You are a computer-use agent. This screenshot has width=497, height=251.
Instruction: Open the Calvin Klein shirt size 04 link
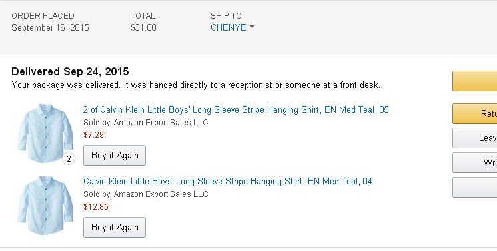[x=228, y=182]
